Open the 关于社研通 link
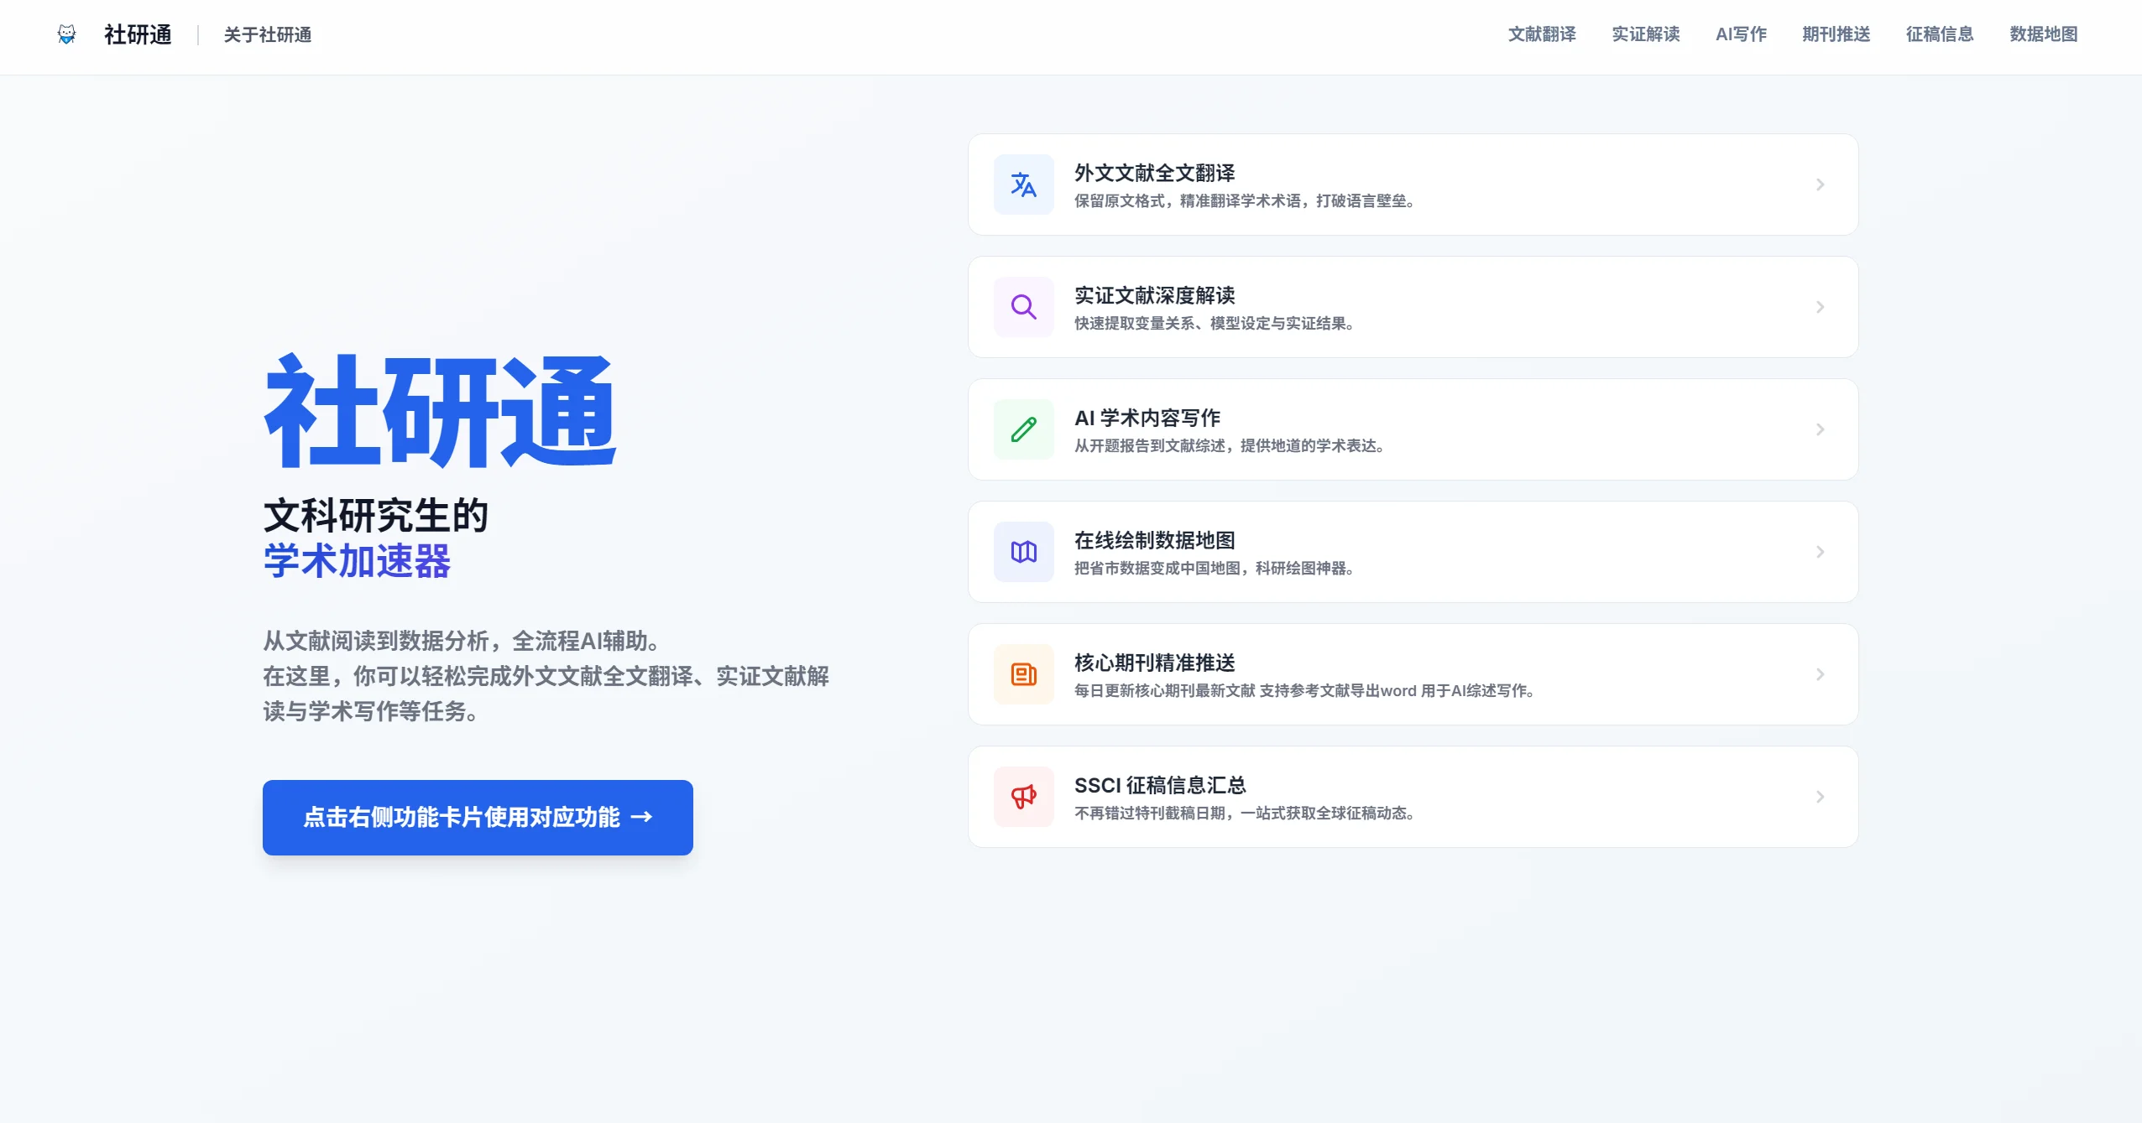Viewport: 2142px width, 1123px height. (x=268, y=35)
